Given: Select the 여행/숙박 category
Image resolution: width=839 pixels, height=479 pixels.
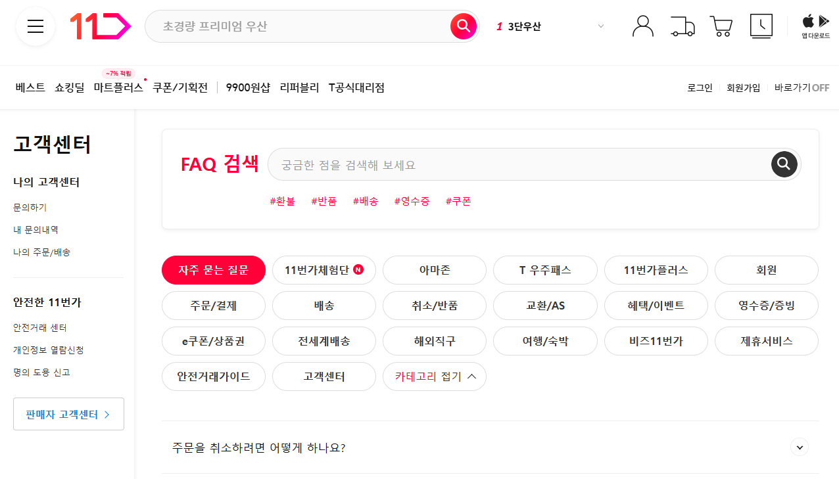Looking at the screenshot, I should pos(545,341).
